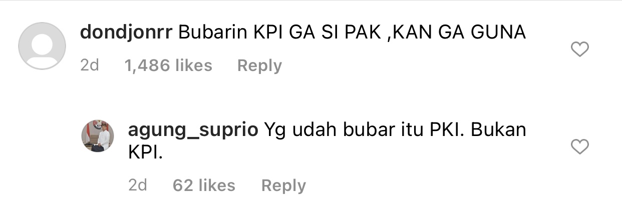
Task: Tap the heart icon on agung_suprio's reply
Action: [x=580, y=146]
